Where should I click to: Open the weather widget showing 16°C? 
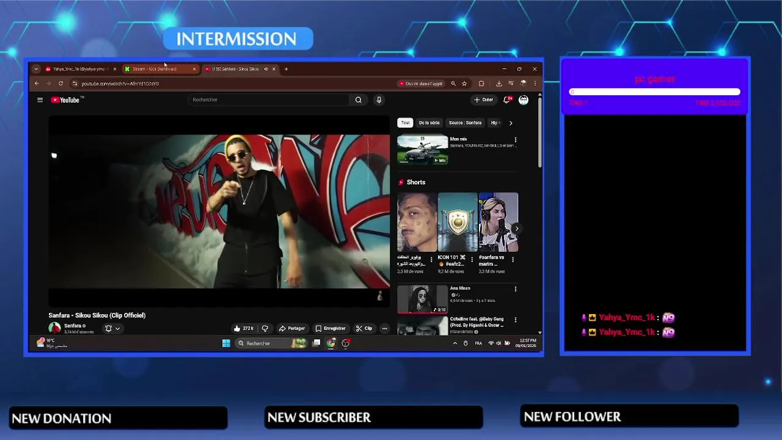coord(51,343)
